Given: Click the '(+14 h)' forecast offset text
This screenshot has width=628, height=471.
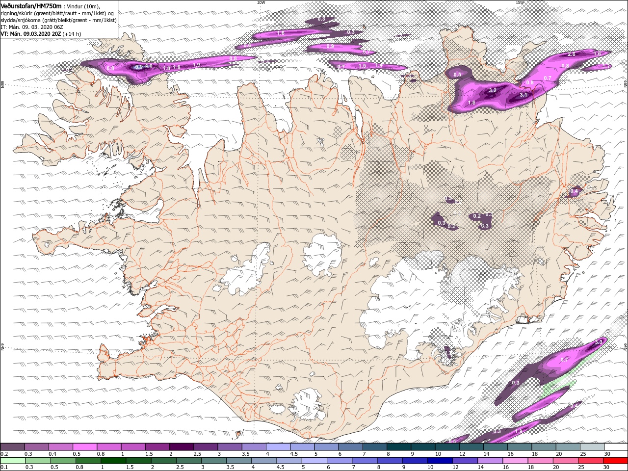Looking at the screenshot, I should point(72,34).
